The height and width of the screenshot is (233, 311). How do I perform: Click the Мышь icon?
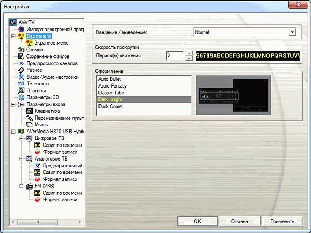(x=30, y=125)
